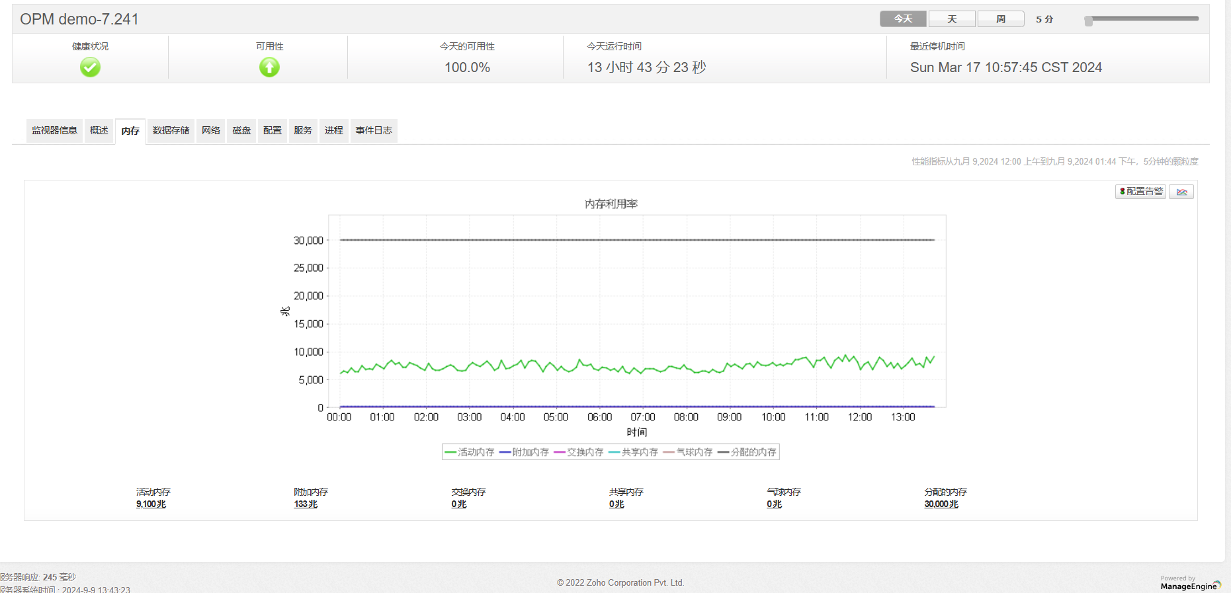Open the chart view icon beside 配置告警

1181,192
